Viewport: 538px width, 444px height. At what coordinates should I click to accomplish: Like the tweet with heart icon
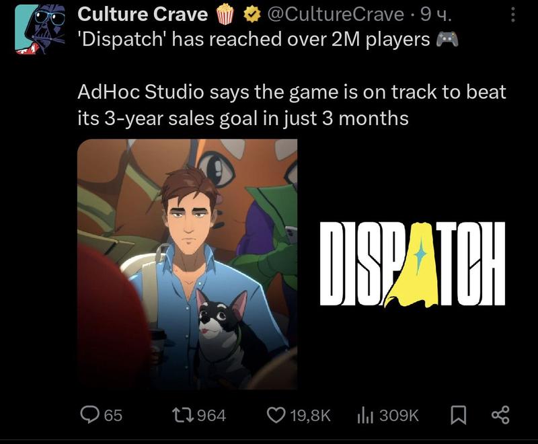click(x=276, y=415)
